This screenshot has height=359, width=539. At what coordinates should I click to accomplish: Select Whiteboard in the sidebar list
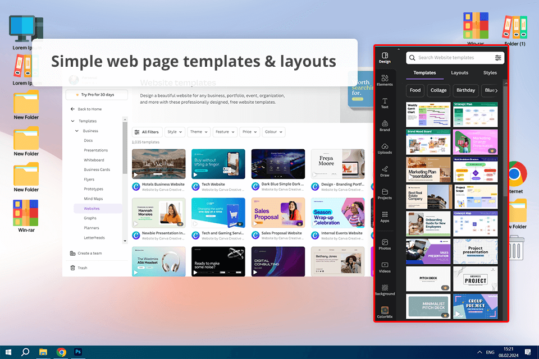pos(94,160)
